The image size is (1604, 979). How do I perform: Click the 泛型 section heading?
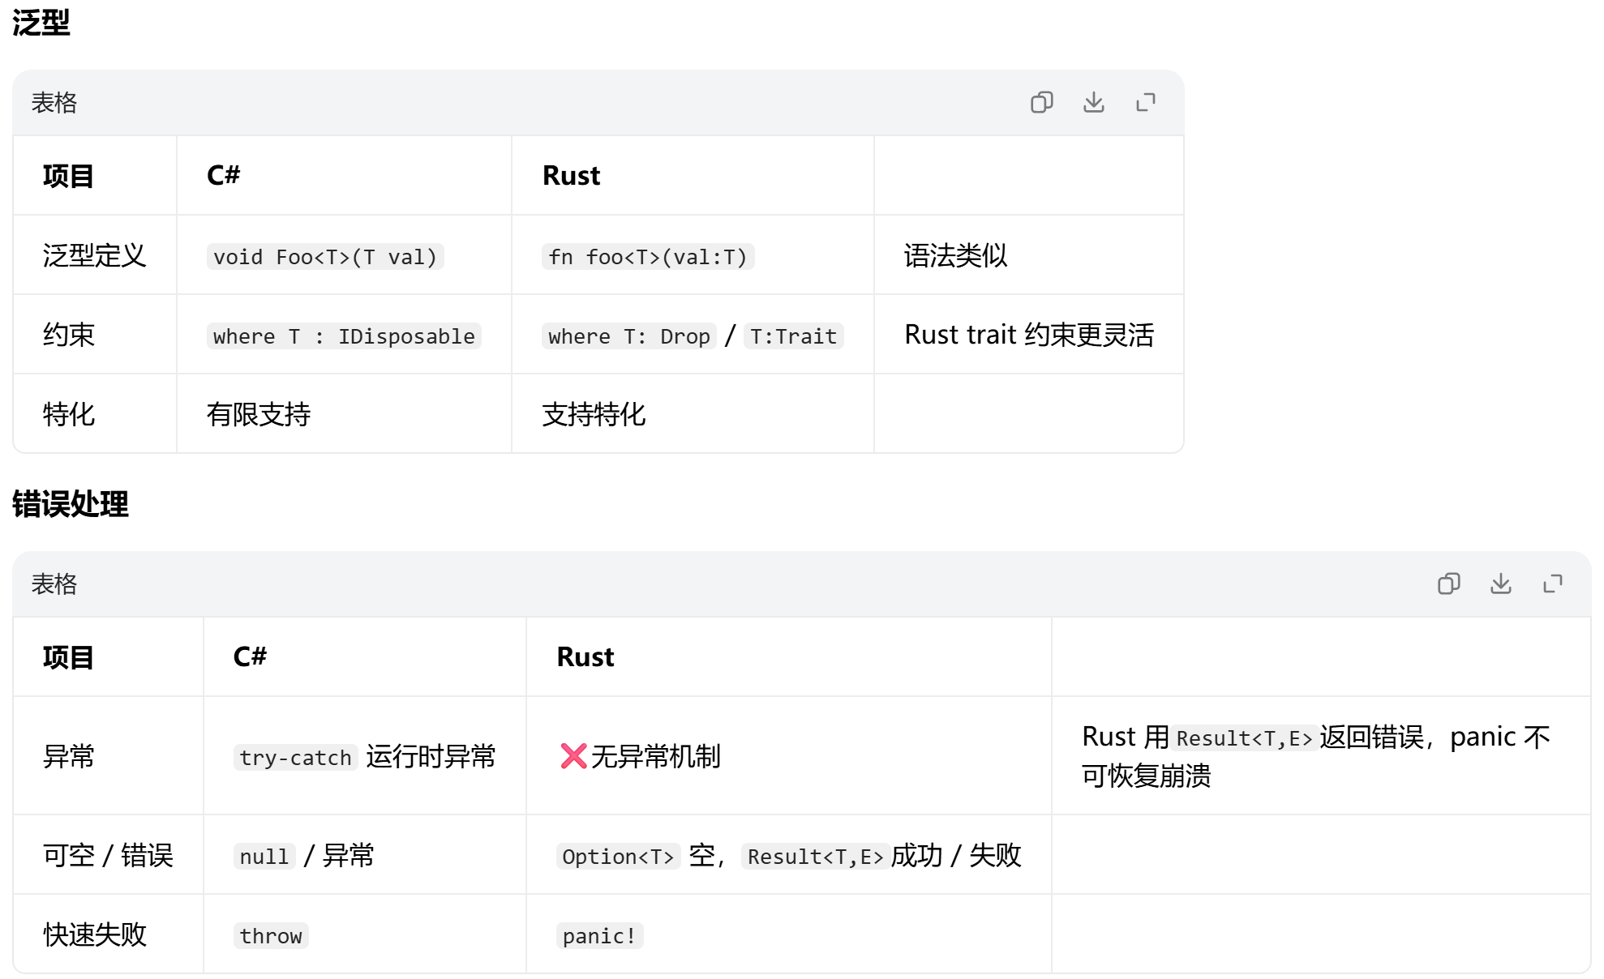coord(41,22)
